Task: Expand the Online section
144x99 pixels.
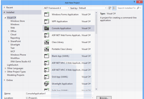Action: coord(4,80)
